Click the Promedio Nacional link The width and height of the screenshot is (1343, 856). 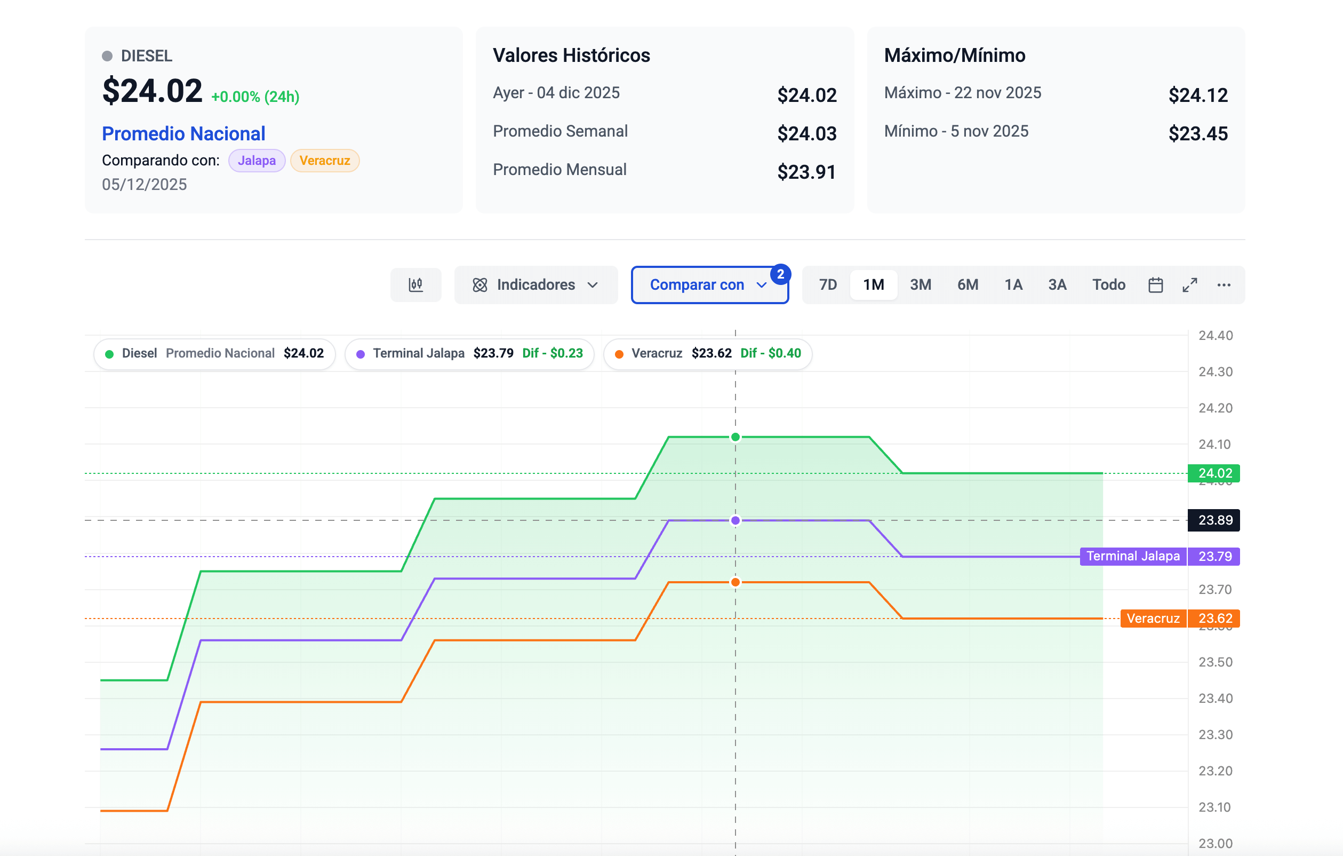coord(183,133)
